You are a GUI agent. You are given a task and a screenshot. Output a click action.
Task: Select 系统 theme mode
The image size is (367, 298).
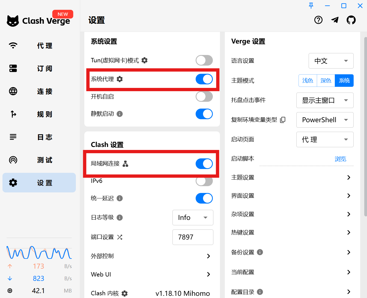coord(344,81)
